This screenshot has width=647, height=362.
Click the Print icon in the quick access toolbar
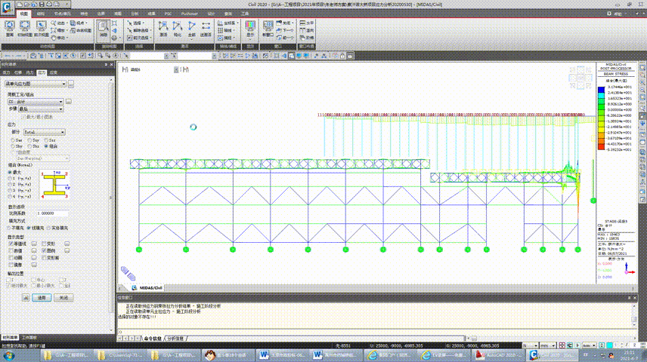click(x=49, y=5)
